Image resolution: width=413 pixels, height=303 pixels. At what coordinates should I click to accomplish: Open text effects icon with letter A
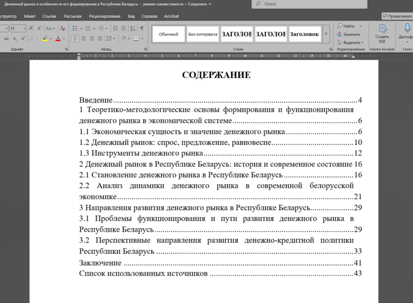coord(32,39)
